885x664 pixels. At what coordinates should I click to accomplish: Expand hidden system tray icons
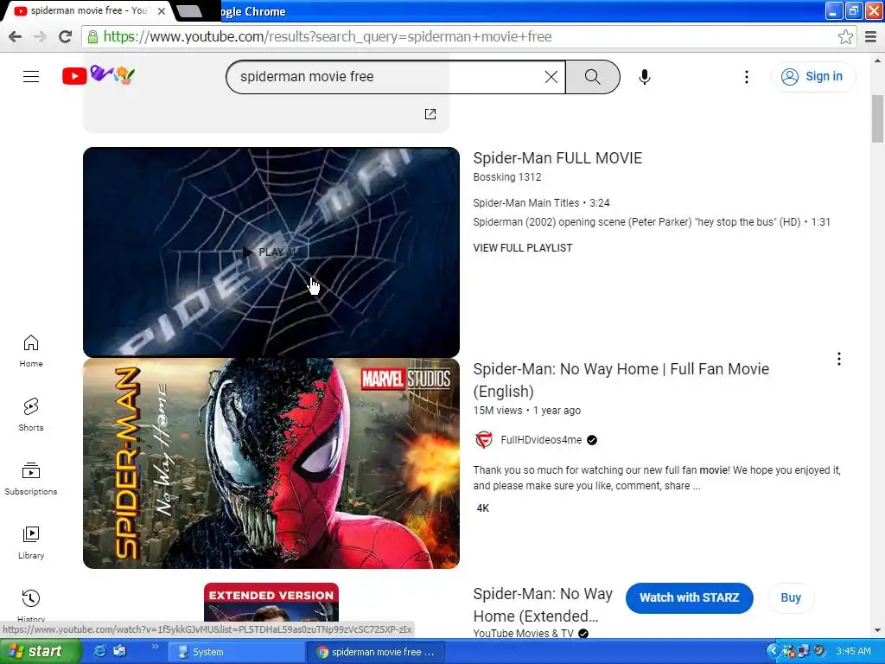(x=772, y=652)
